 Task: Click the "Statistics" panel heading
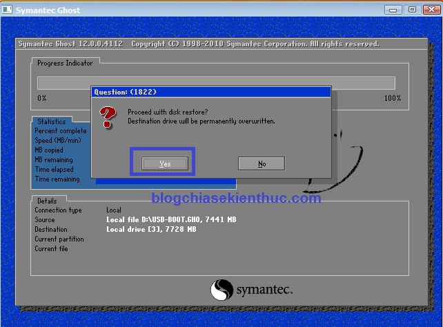[52, 121]
